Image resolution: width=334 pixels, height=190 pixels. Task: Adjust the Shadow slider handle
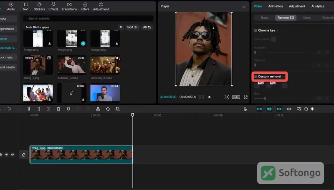coord(255,65)
